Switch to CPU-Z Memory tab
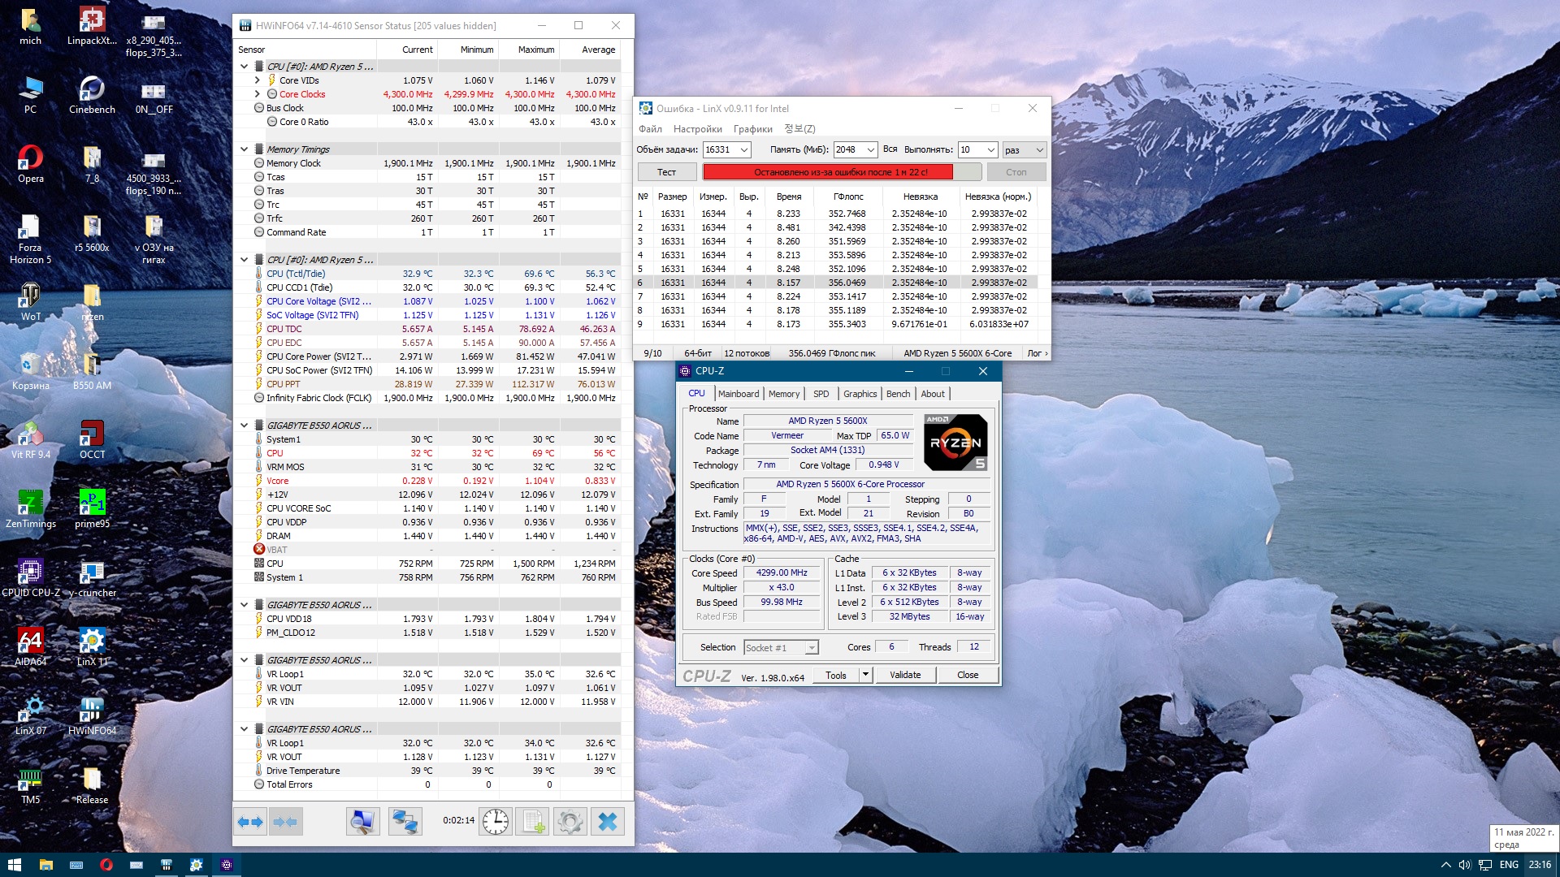 click(x=783, y=394)
